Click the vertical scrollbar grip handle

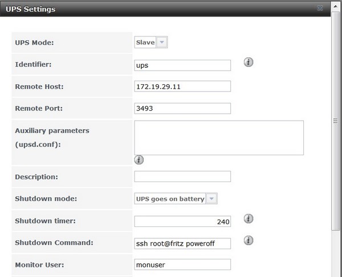pyautogui.click(x=336, y=121)
